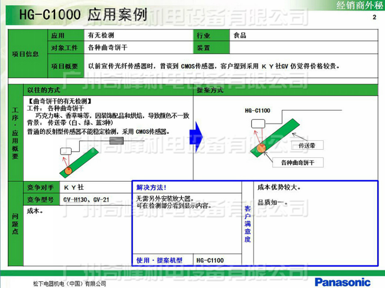
Task: Select the 以往的方式 header
Action: [x=44, y=90]
